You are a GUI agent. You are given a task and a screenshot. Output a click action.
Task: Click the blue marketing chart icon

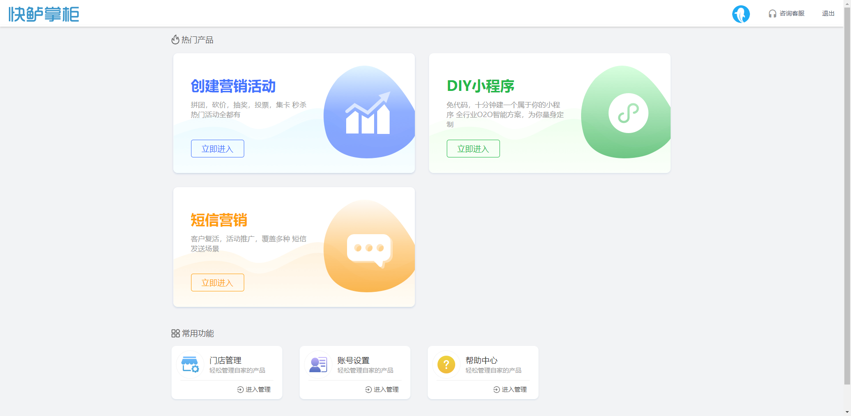(367, 113)
